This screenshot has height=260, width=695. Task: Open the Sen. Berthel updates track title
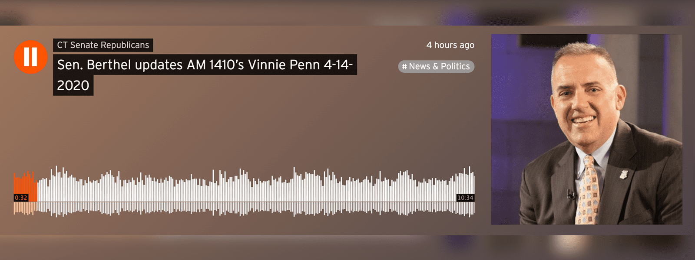pos(205,75)
